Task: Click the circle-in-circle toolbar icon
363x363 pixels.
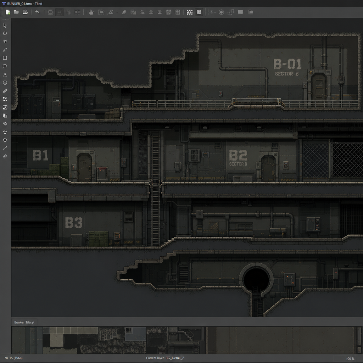Action: tap(221, 12)
